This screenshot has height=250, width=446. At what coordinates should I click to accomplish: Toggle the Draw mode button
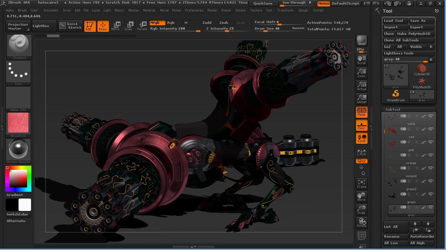tap(103, 26)
